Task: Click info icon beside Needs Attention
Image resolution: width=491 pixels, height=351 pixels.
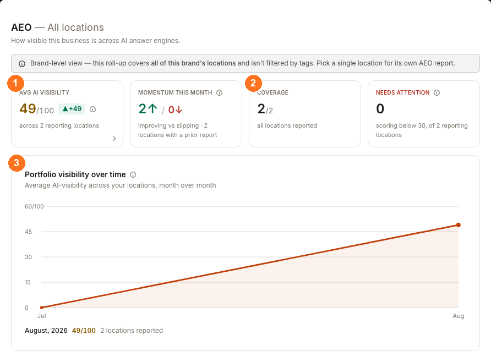Action: pos(437,92)
